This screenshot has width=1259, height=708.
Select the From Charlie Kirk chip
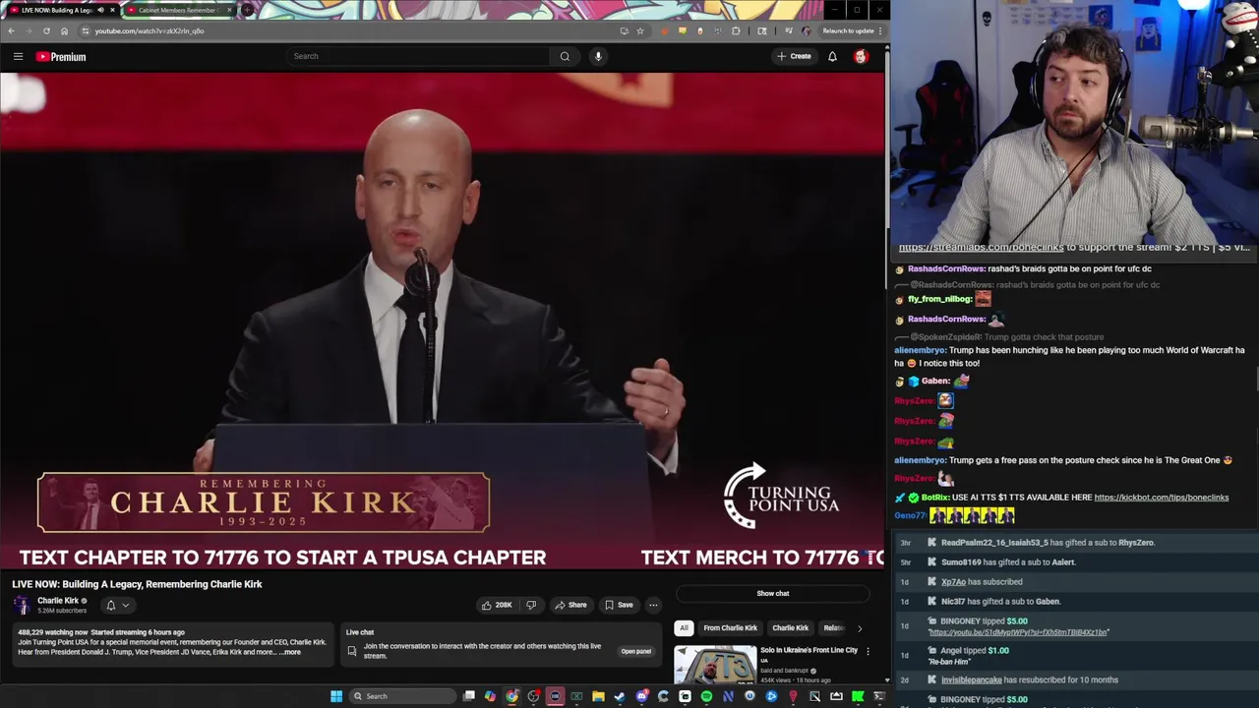(x=730, y=627)
